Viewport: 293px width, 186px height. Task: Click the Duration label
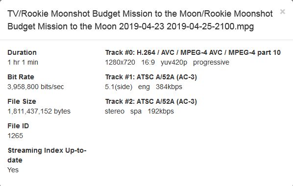pyautogui.click(x=22, y=52)
